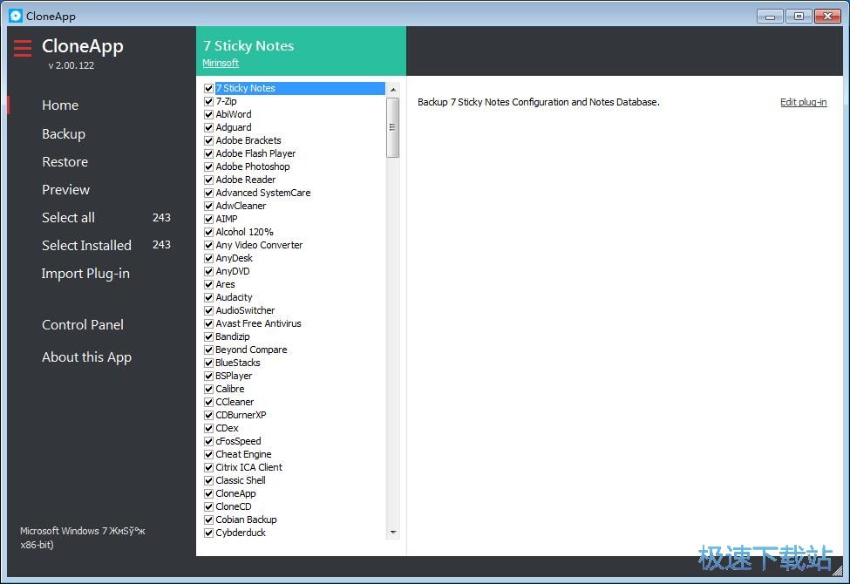Select cFosSpeed in the list
Viewport: 850px width, 584px height.
click(x=239, y=441)
